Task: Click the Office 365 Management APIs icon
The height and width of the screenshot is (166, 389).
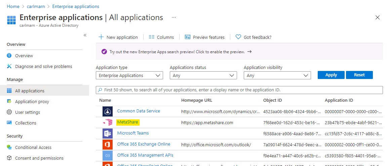Action: pyautogui.click(x=108, y=156)
